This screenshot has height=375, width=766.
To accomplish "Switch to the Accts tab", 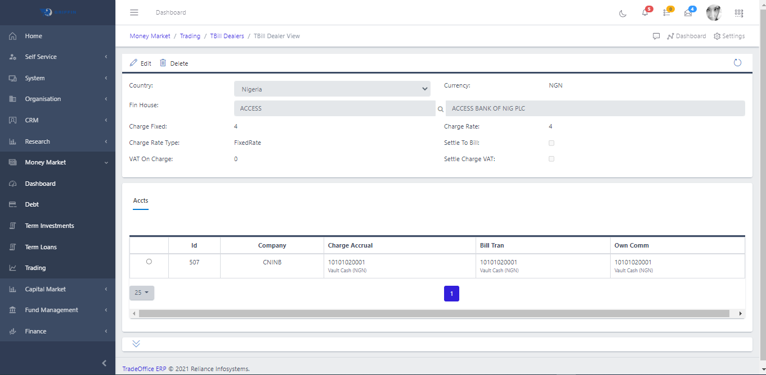I will pos(141,200).
